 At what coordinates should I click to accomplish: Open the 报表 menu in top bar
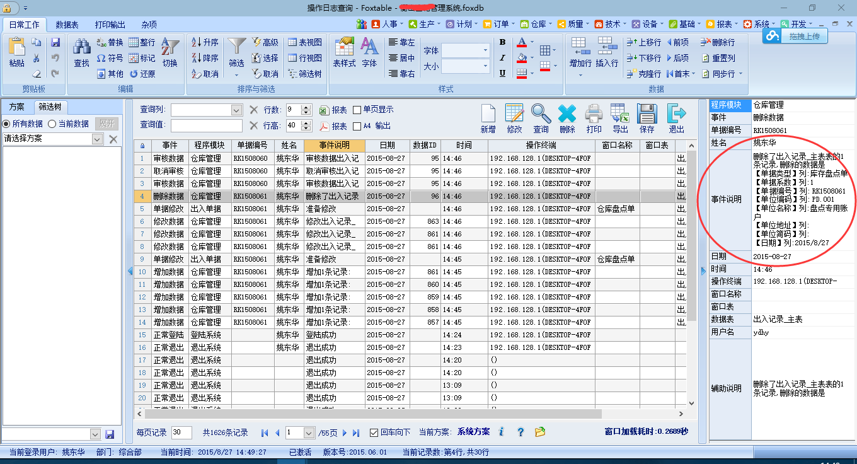point(723,24)
